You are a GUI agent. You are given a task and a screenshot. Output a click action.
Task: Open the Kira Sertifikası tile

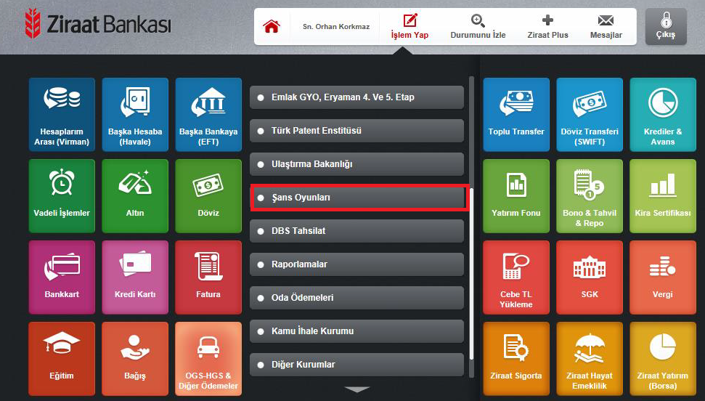[x=663, y=196]
